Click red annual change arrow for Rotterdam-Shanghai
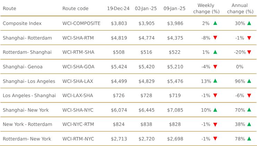Image resolution: width=257 pixels, height=146 pixels. (x=249, y=52)
